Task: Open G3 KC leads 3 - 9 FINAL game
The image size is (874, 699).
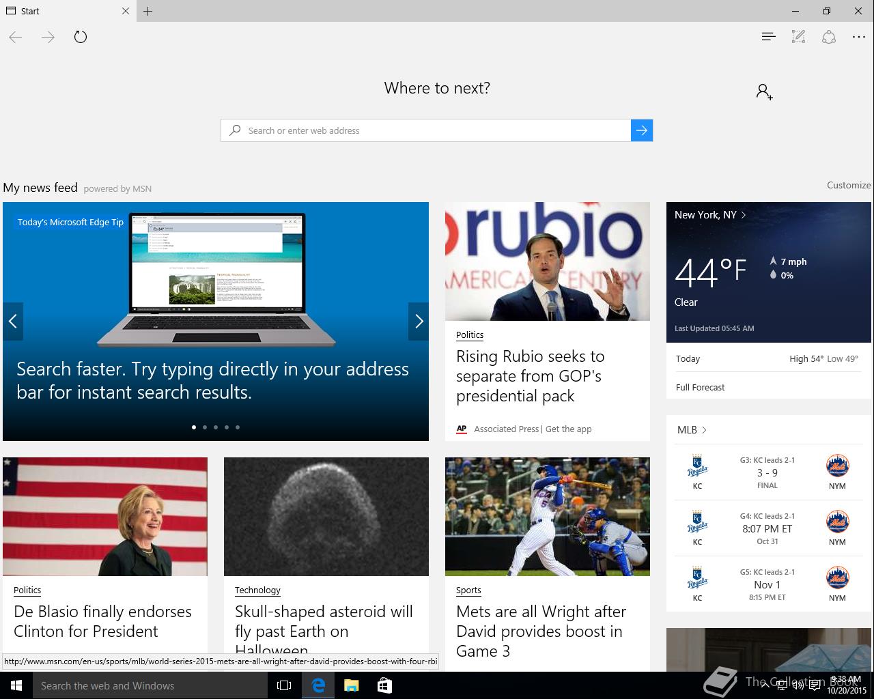Action: pos(767,472)
